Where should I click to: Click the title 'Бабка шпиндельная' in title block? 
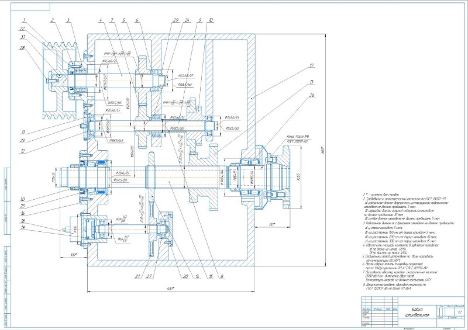418,312
